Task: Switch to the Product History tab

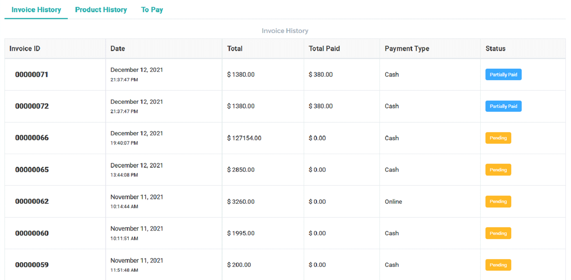Action: point(101,10)
